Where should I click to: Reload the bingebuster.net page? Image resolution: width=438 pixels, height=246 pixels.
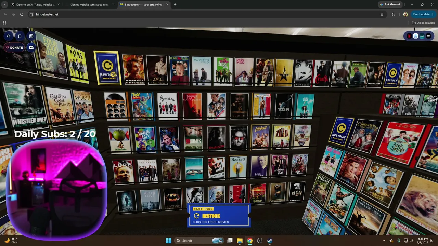tap(22, 14)
